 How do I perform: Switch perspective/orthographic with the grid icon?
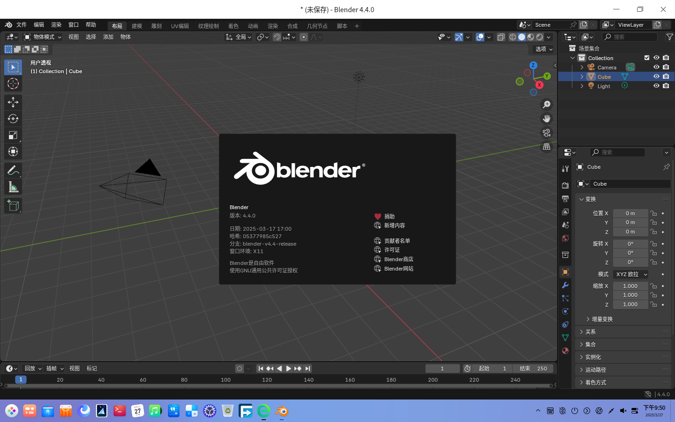pyautogui.click(x=547, y=147)
